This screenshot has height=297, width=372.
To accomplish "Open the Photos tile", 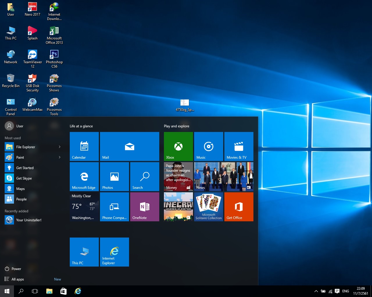I will 115,177.
